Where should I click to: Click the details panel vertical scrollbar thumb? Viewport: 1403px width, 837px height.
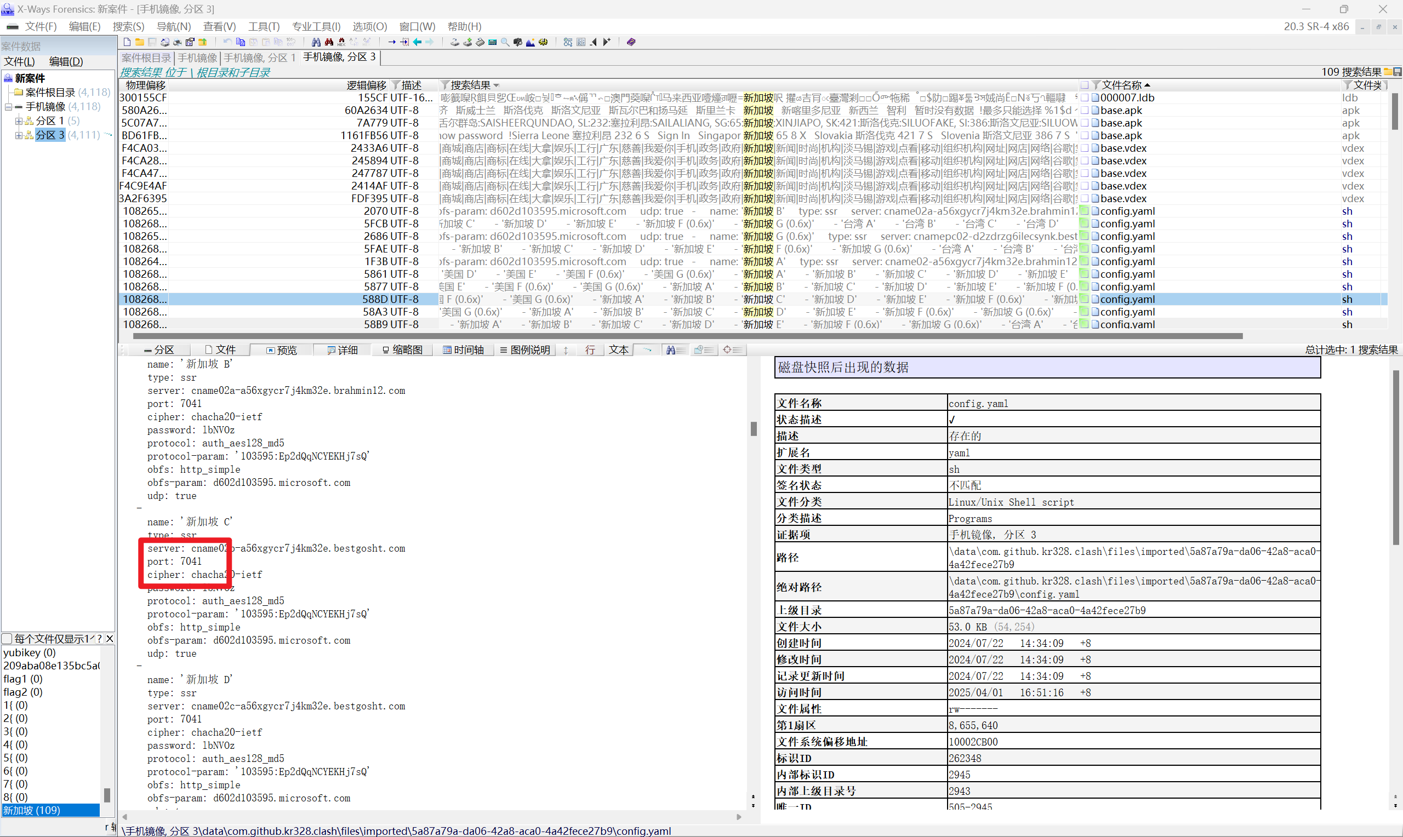pyautogui.click(x=1396, y=457)
